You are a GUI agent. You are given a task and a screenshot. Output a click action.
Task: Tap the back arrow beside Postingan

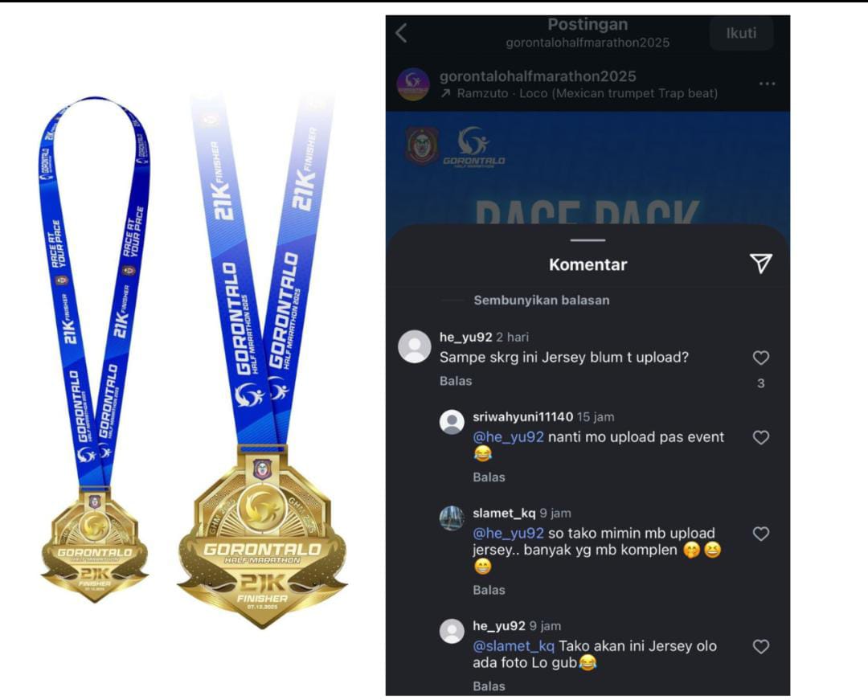[x=402, y=33]
